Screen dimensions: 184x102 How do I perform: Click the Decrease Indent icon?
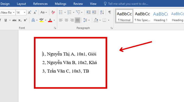click(89, 12)
